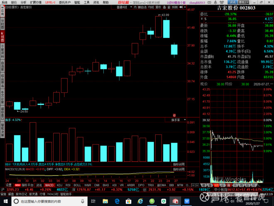The height and width of the screenshot is (206, 274).
Task: Open File Explorer from the taskbar
Action: (105, 201)
